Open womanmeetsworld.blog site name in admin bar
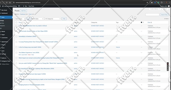The width and height of the screenshot is (171, 90). (11, 6)
